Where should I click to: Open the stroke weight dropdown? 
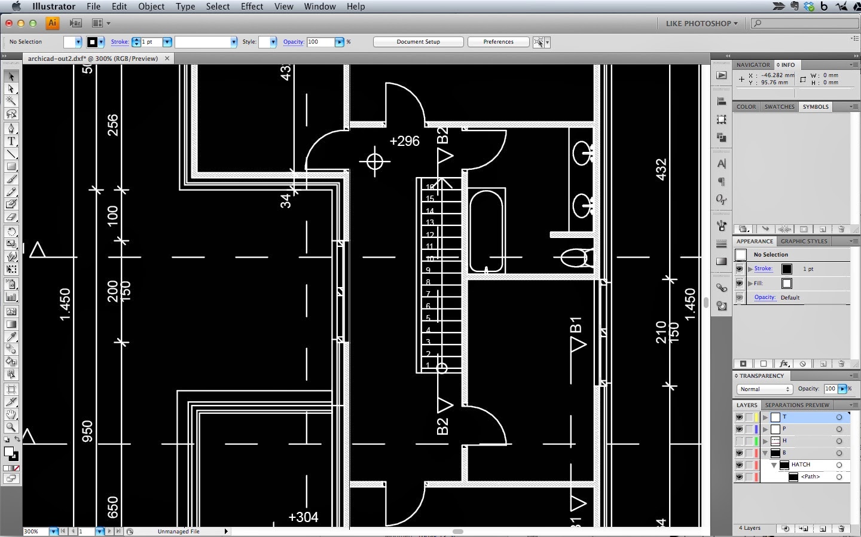pyautogui.click(x=167, y=42)
